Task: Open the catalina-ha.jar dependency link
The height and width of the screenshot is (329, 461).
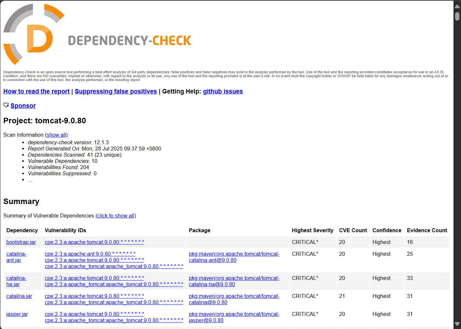Action: coord(16,281)
